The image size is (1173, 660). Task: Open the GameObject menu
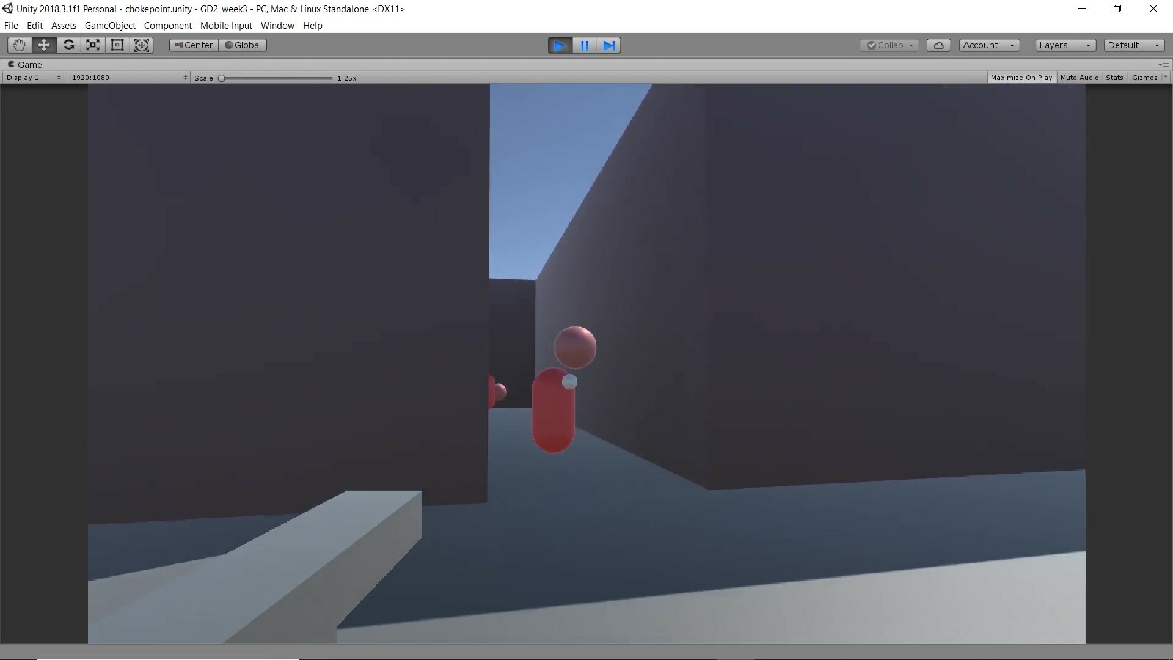point(110,26)
